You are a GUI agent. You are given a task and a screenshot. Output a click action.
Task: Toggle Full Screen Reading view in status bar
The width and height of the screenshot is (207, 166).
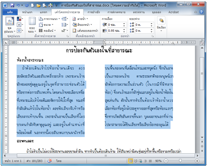(x=136, y=161)
